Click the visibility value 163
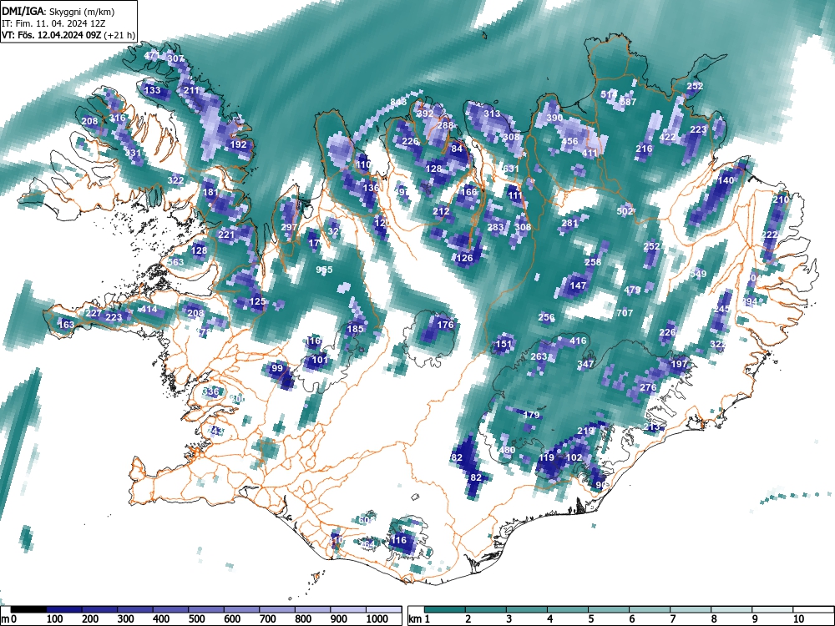The image size is (835, 626). [x=67, y=324]
